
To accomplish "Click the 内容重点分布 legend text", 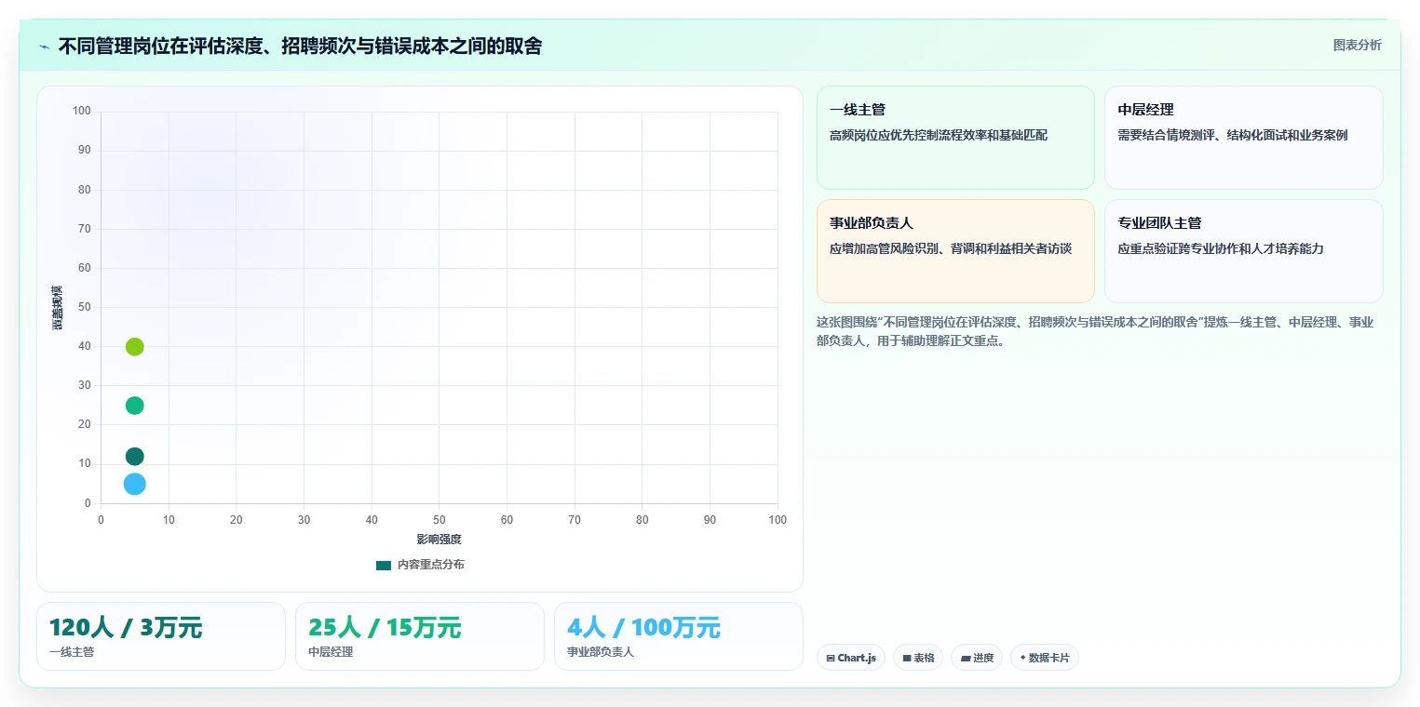I will tap(430, 565).
